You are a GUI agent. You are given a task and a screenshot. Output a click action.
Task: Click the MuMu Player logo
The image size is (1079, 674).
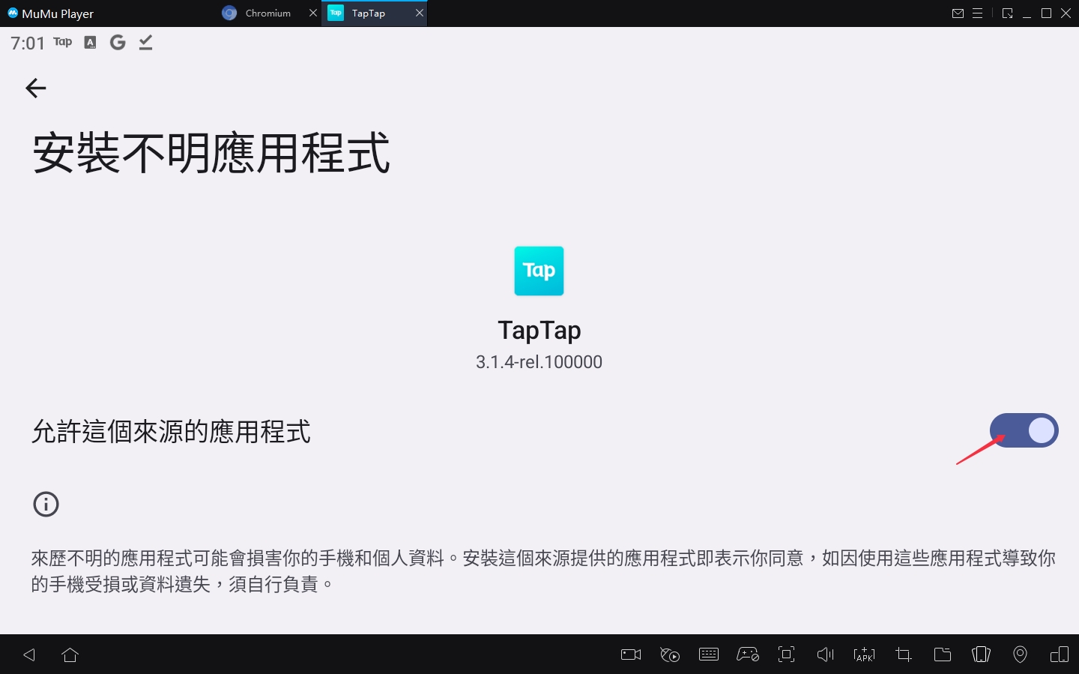coord(13,13)
